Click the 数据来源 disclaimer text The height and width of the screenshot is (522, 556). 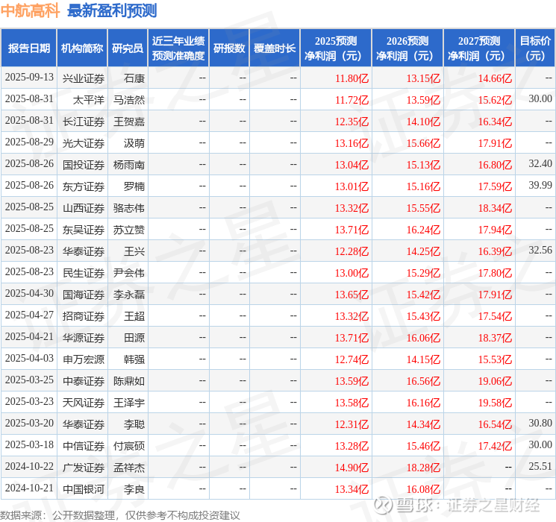pos(120,515)
